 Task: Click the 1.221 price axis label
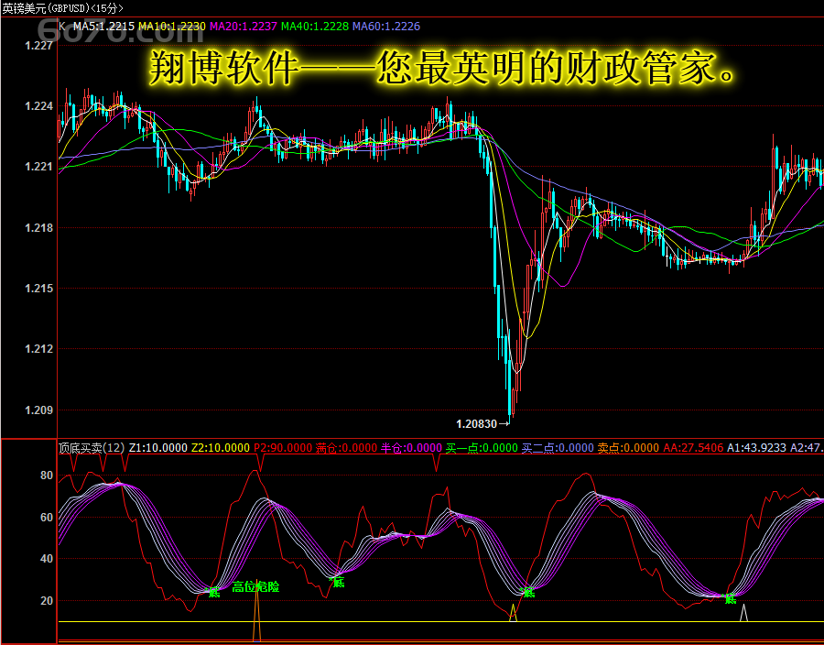[x=38, y=167]
